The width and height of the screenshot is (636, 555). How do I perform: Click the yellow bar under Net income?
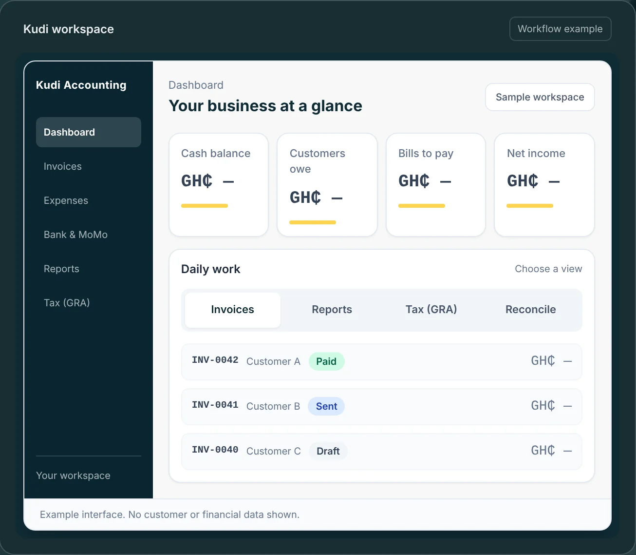click(x=530, y=206)
